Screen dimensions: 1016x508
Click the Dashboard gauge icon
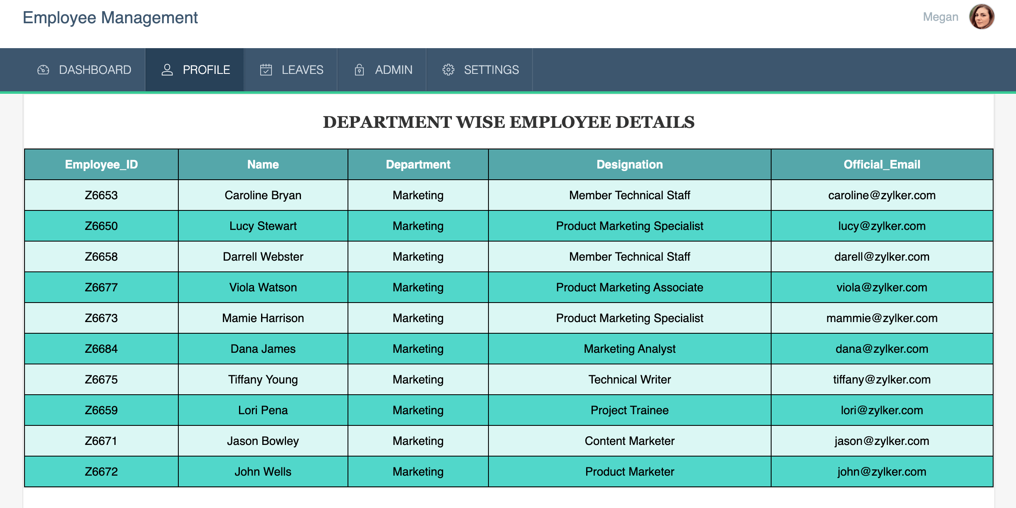[x=43, y=70]
